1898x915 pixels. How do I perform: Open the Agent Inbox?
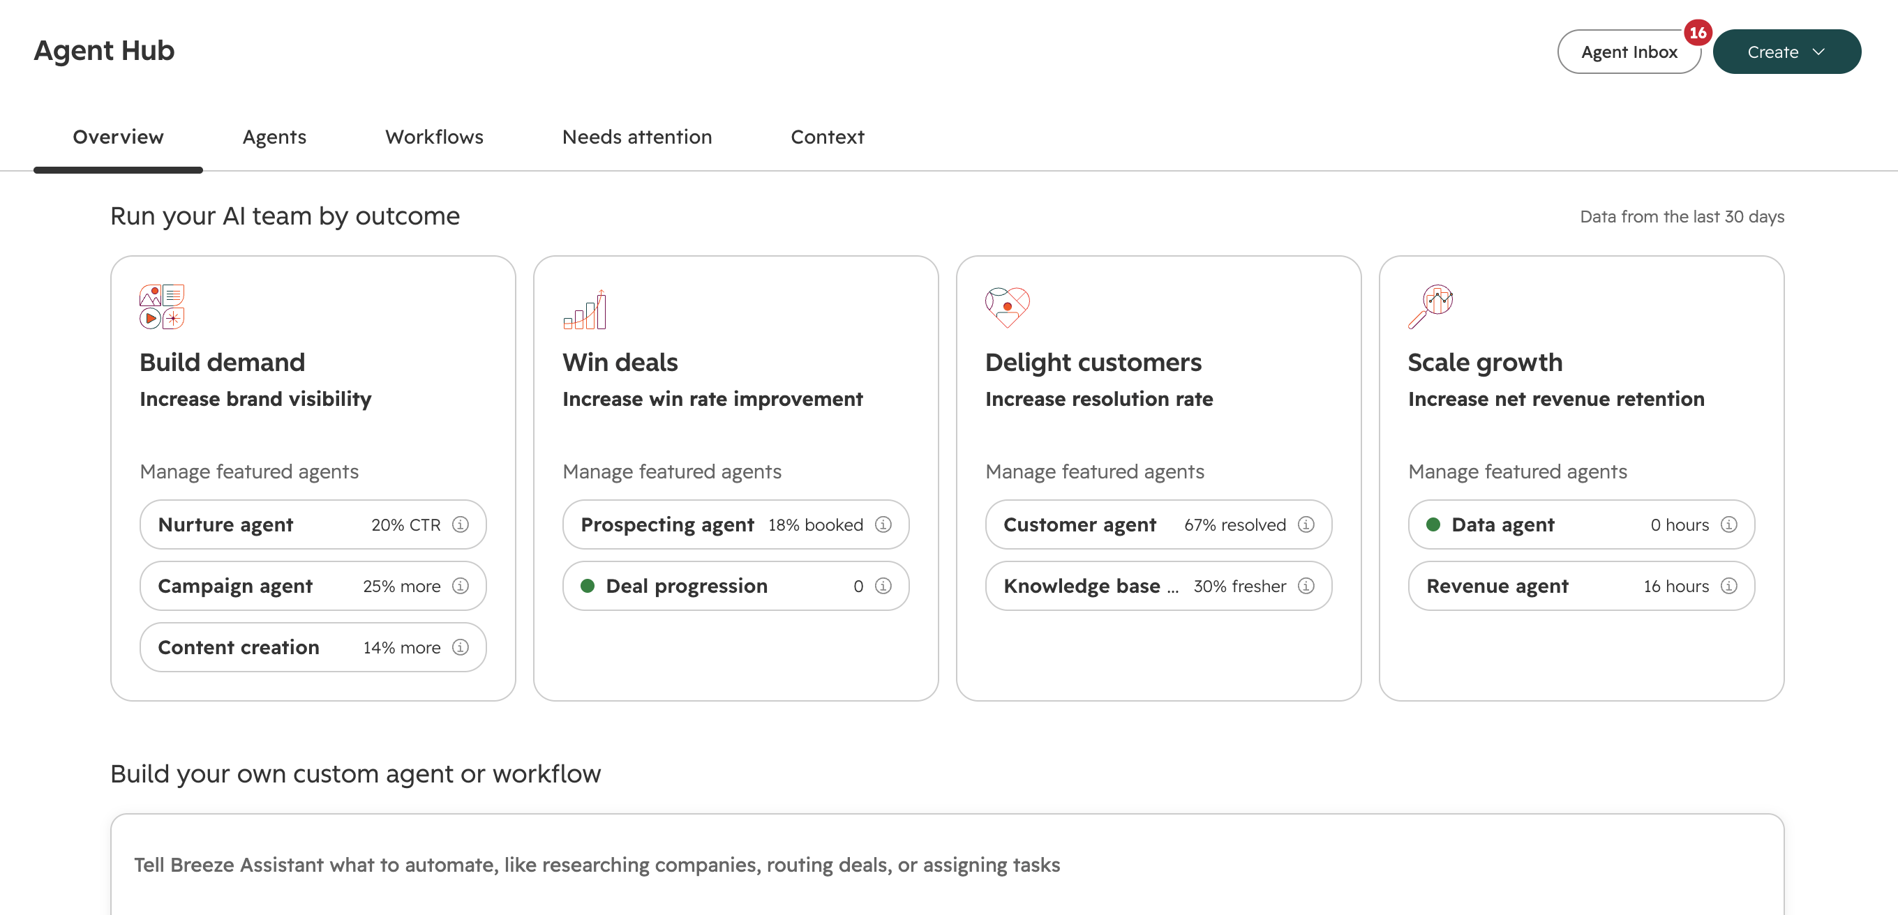(1629, 52)
